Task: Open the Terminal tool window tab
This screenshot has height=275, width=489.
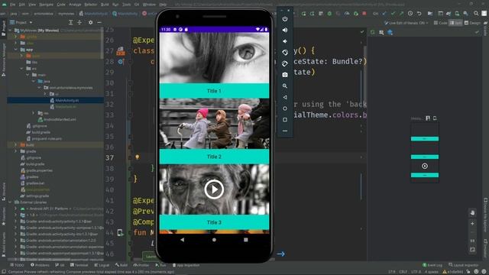Action: coord(79,265)
